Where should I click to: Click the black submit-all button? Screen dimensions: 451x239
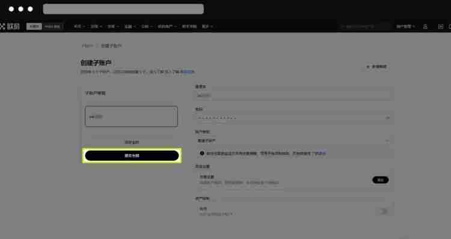132,156
